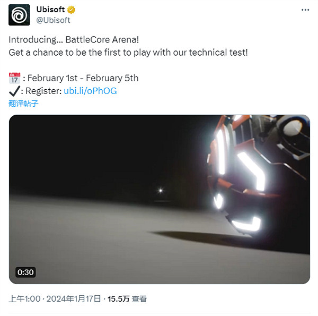This screenshot has width=318, height=316.
Task: Click the 0:30 video duration badge
Action: [x=25, y=272]
